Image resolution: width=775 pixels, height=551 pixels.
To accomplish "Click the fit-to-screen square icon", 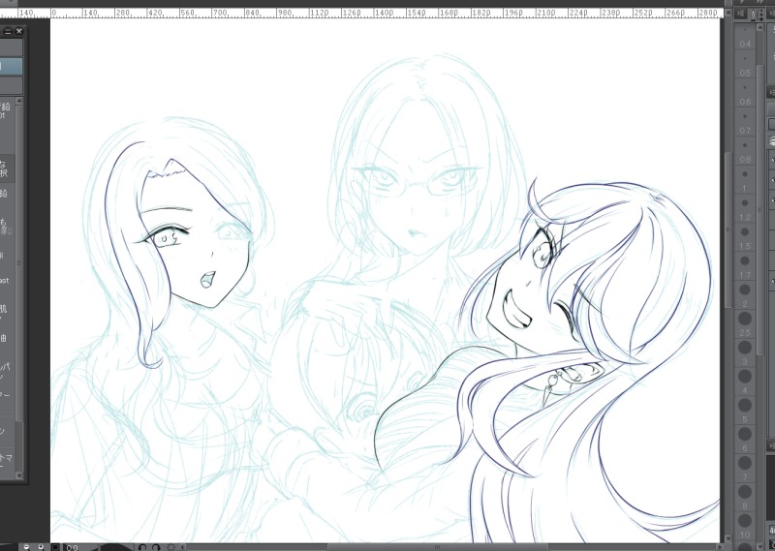I will 56,547.
